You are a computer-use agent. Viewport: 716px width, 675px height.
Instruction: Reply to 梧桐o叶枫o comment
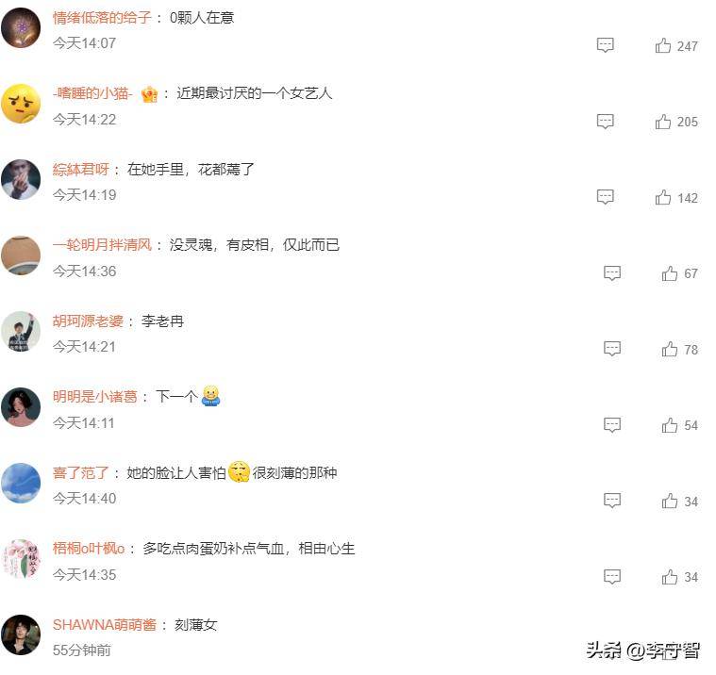click(612, 576)
